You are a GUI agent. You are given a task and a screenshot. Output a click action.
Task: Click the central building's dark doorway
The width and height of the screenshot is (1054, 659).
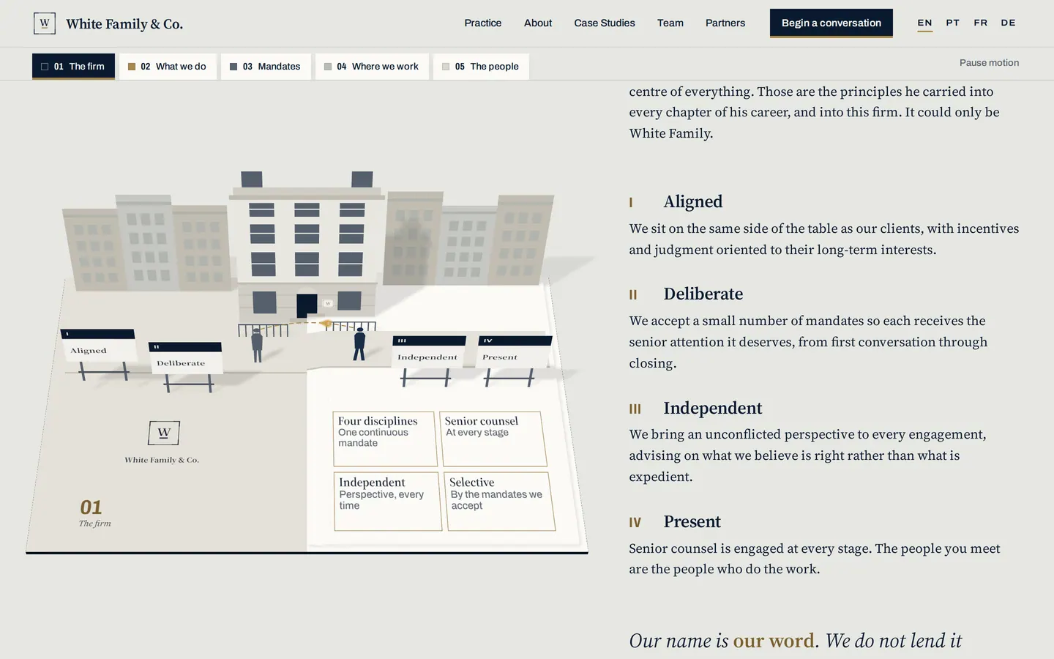coord(307,305)
